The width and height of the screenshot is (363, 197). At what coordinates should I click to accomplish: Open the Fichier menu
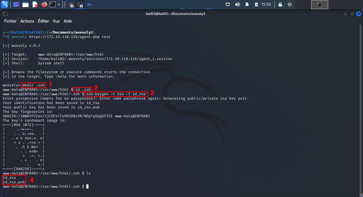click(x=10, y=21)
